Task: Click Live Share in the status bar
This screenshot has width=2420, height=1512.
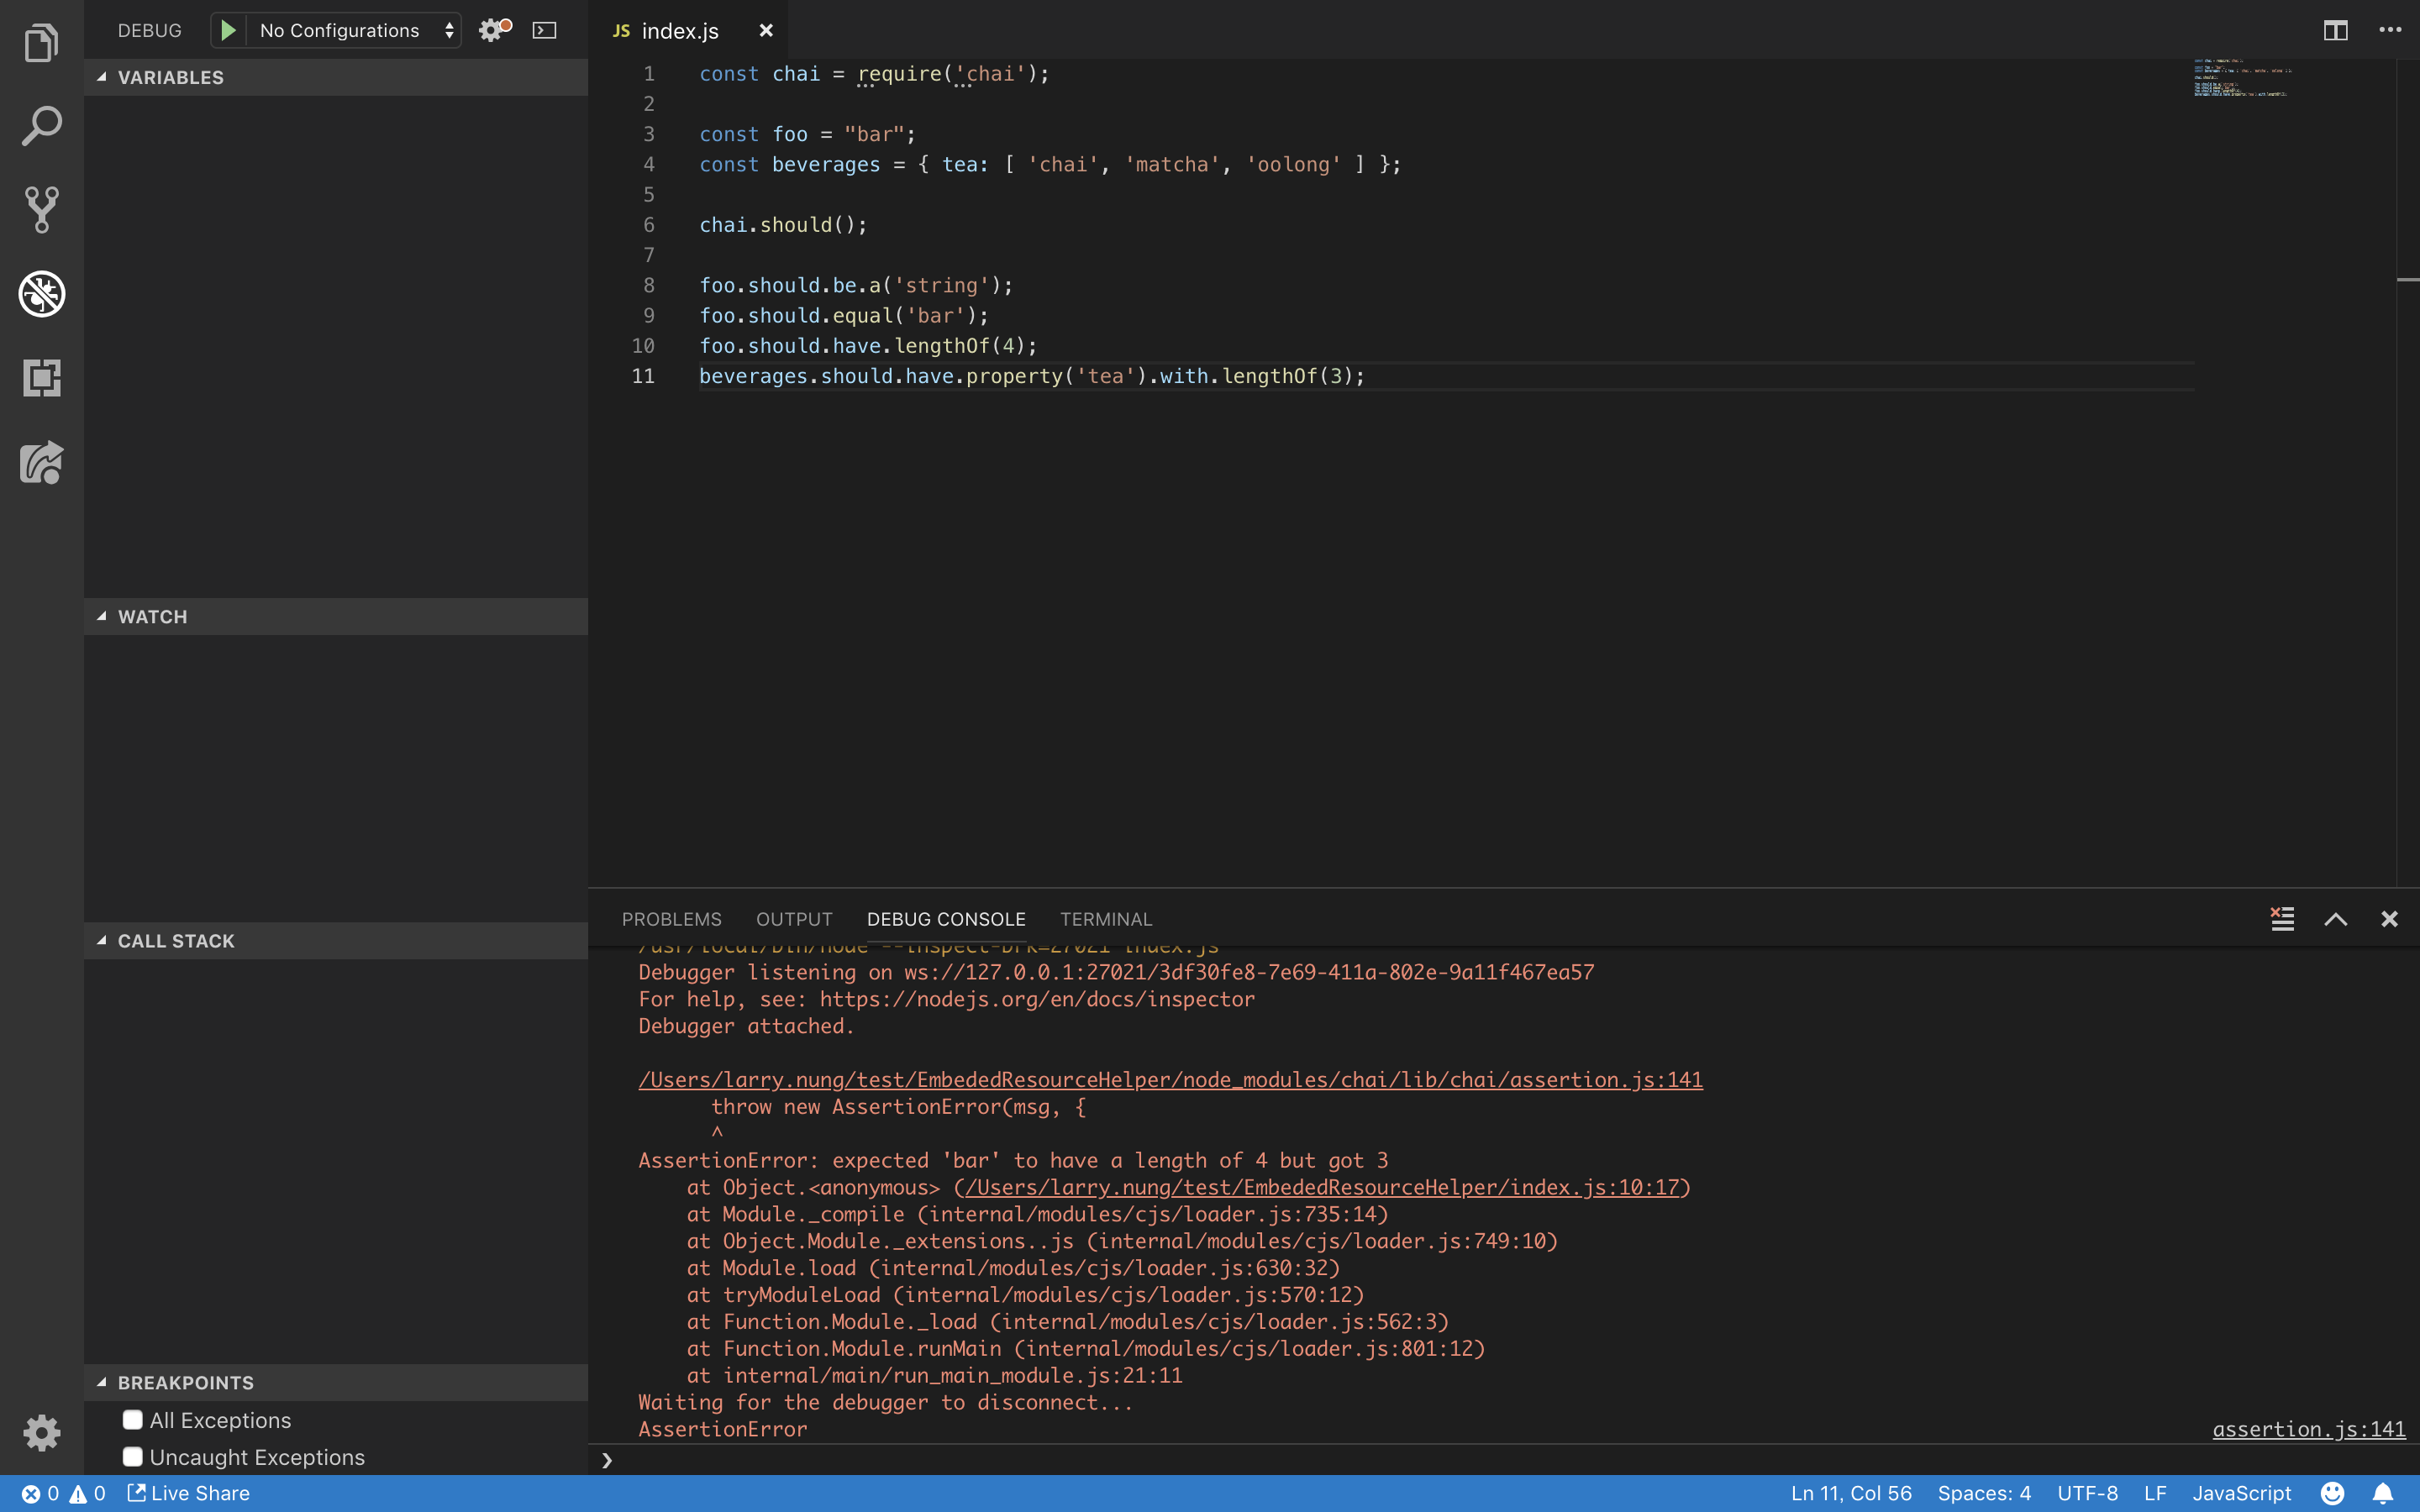Action: (189, 1493)
